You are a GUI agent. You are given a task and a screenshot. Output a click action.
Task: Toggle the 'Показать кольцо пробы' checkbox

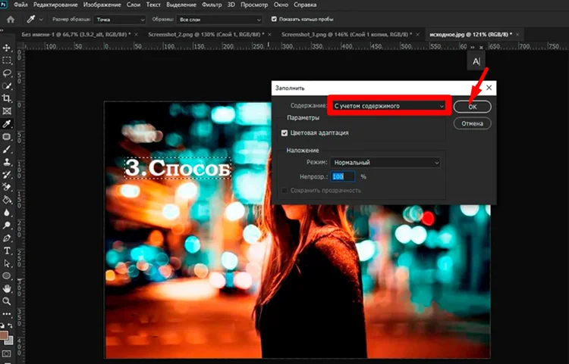coord(274,19)
